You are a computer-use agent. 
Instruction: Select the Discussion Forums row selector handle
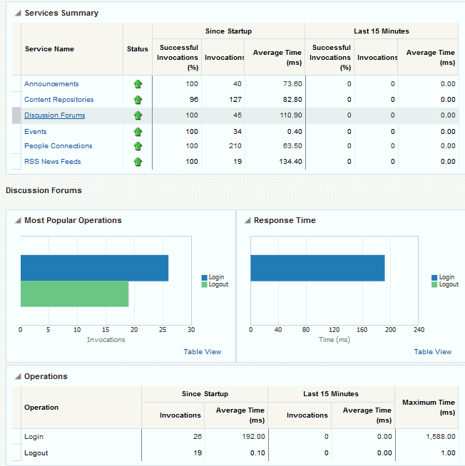16,115
